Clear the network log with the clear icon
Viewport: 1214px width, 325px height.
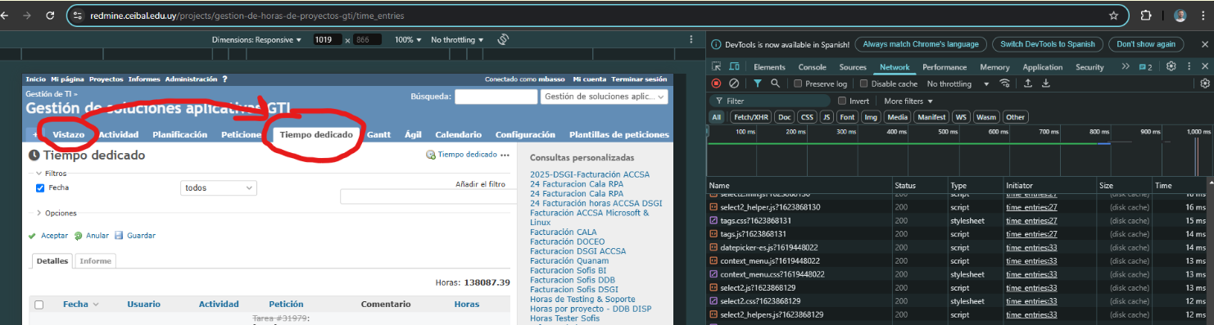pyautogui.click(x=734, y=84)
